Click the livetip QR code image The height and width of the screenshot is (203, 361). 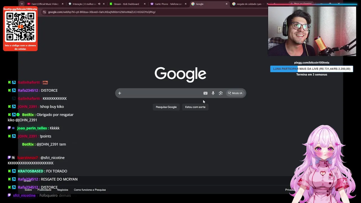coord(20,27)
